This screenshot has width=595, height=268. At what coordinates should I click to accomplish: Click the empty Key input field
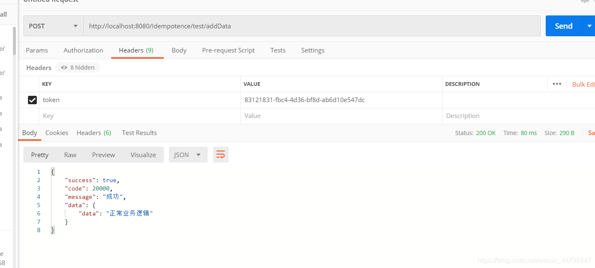click(140, 116)
